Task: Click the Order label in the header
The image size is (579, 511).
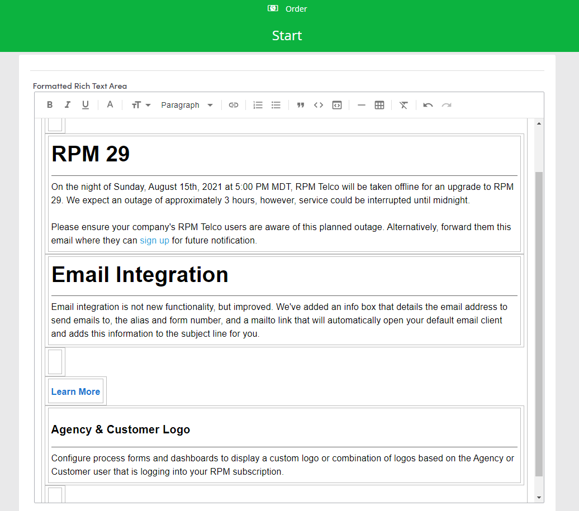Action: 296,9
